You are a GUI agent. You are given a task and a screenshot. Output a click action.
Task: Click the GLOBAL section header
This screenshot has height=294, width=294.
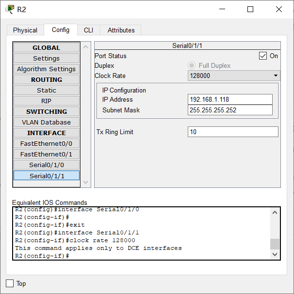47,47
